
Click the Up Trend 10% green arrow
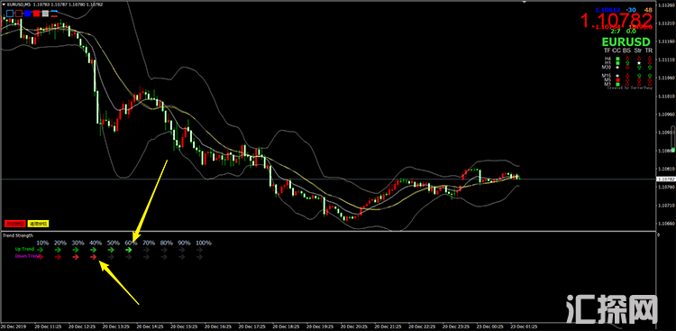[x=40, y=250]
